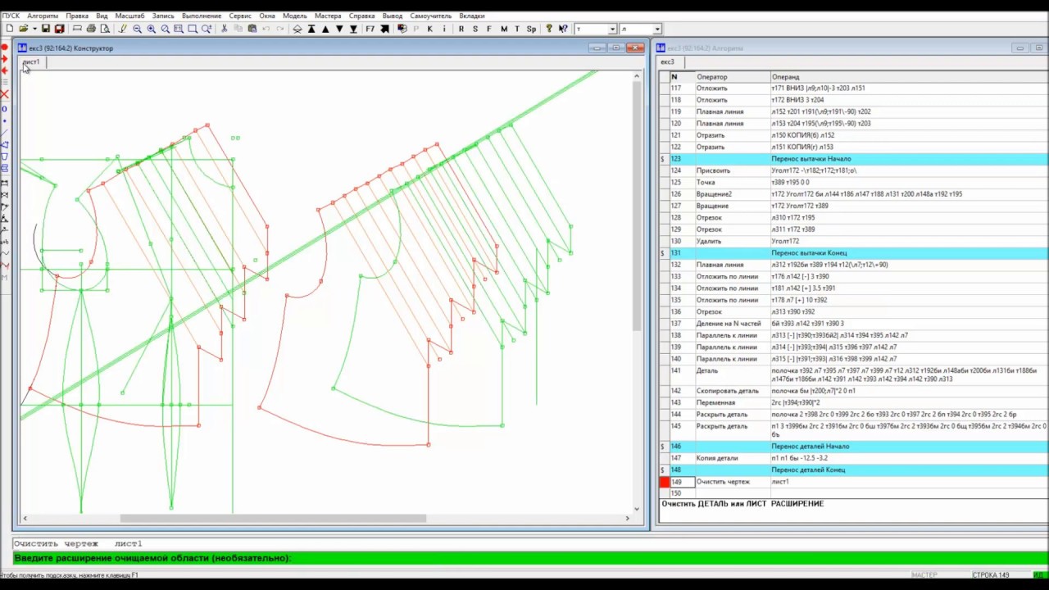Click the horizontal scrollbar thumb in drawing area
1049x590 pixels.
pos(273,518)
